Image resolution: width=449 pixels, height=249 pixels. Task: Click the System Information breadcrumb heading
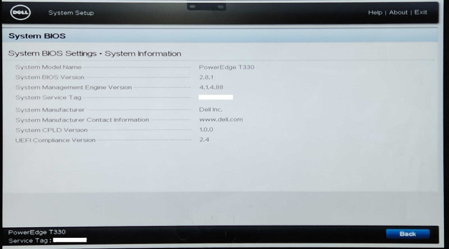pyautogui.click(x=143, y=54)
